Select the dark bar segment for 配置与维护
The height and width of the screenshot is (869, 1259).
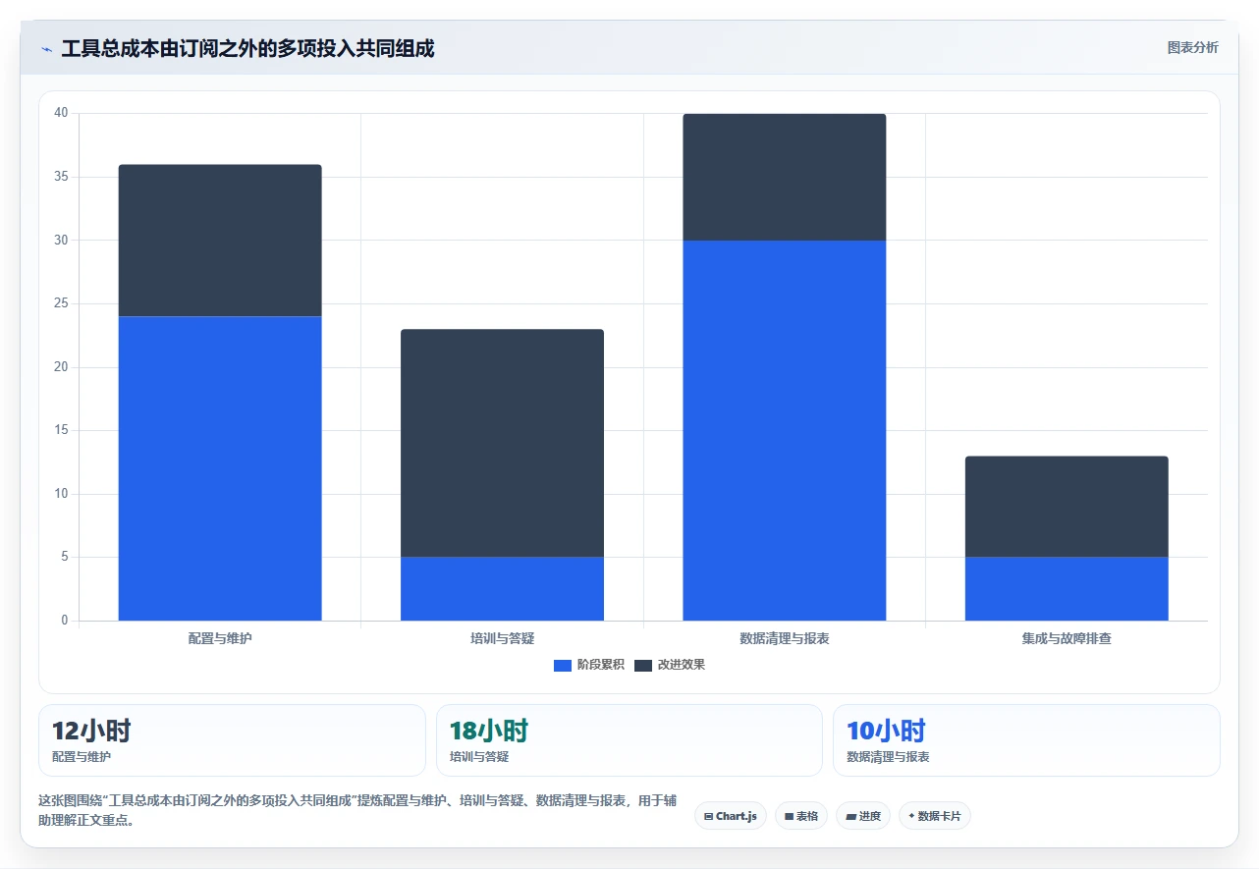(x=220, y=241)
